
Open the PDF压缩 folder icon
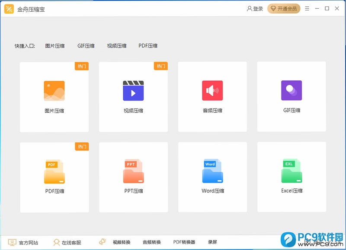click(x=54, y=171)
